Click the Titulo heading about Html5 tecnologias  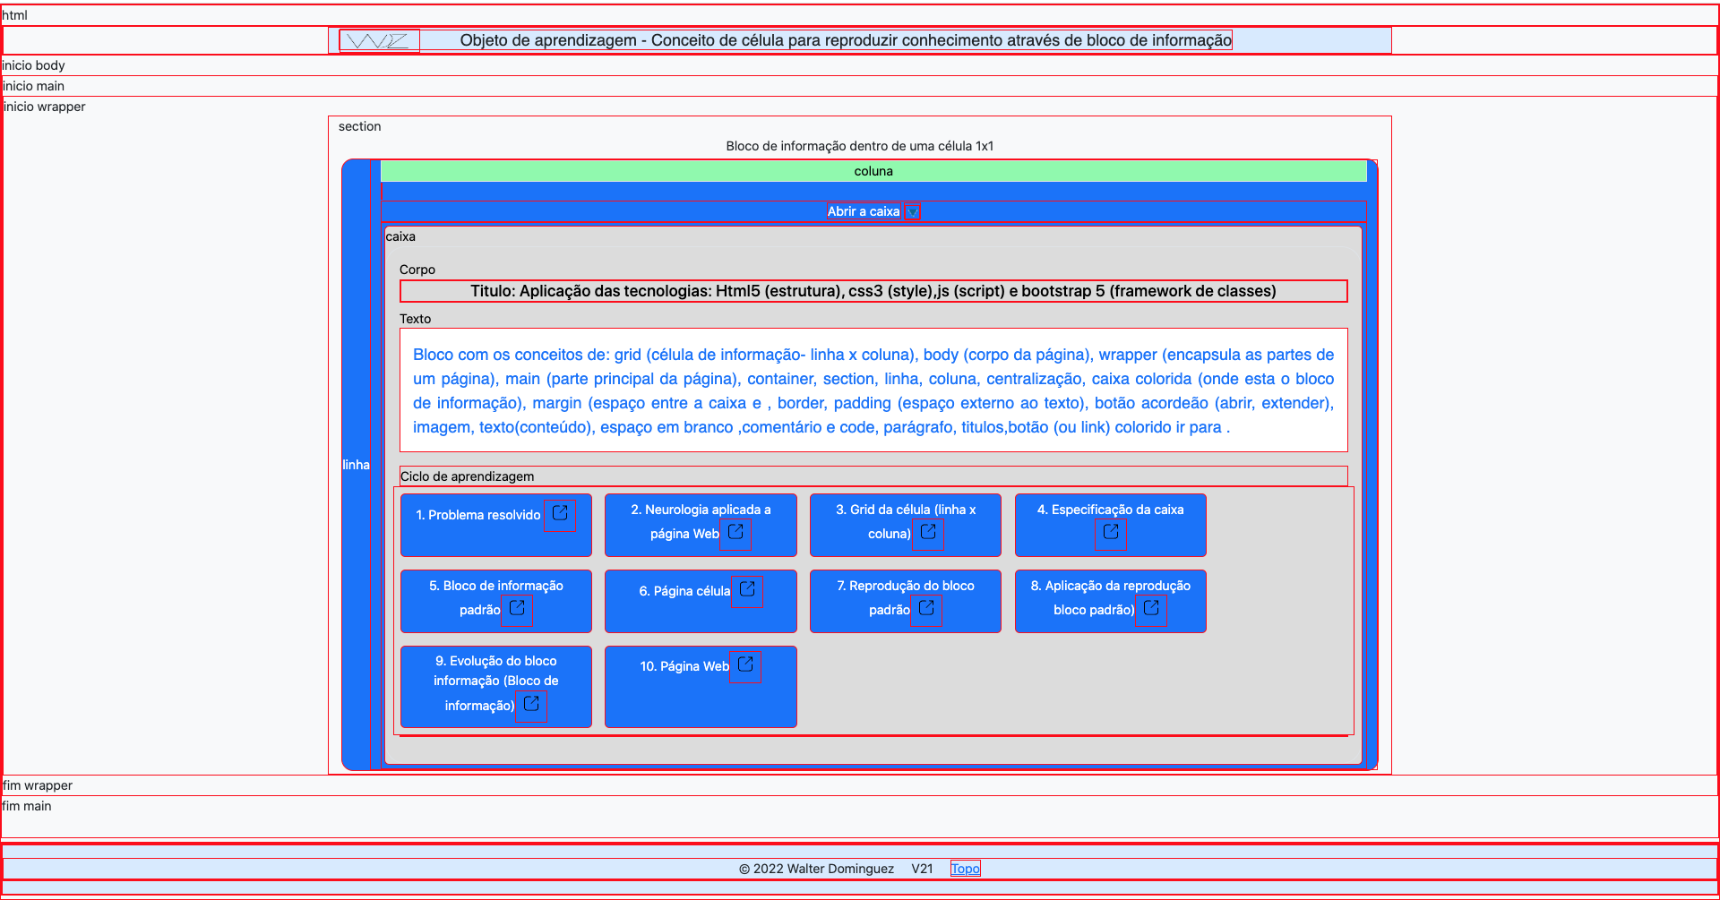[873, 291]
